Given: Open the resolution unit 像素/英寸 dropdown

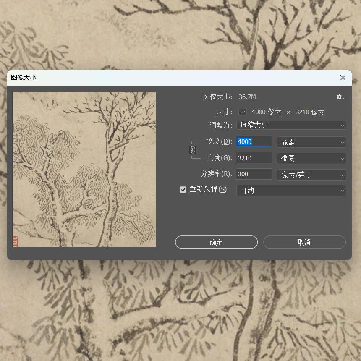Looking at the screenshot, I should [x=311, y=175].
